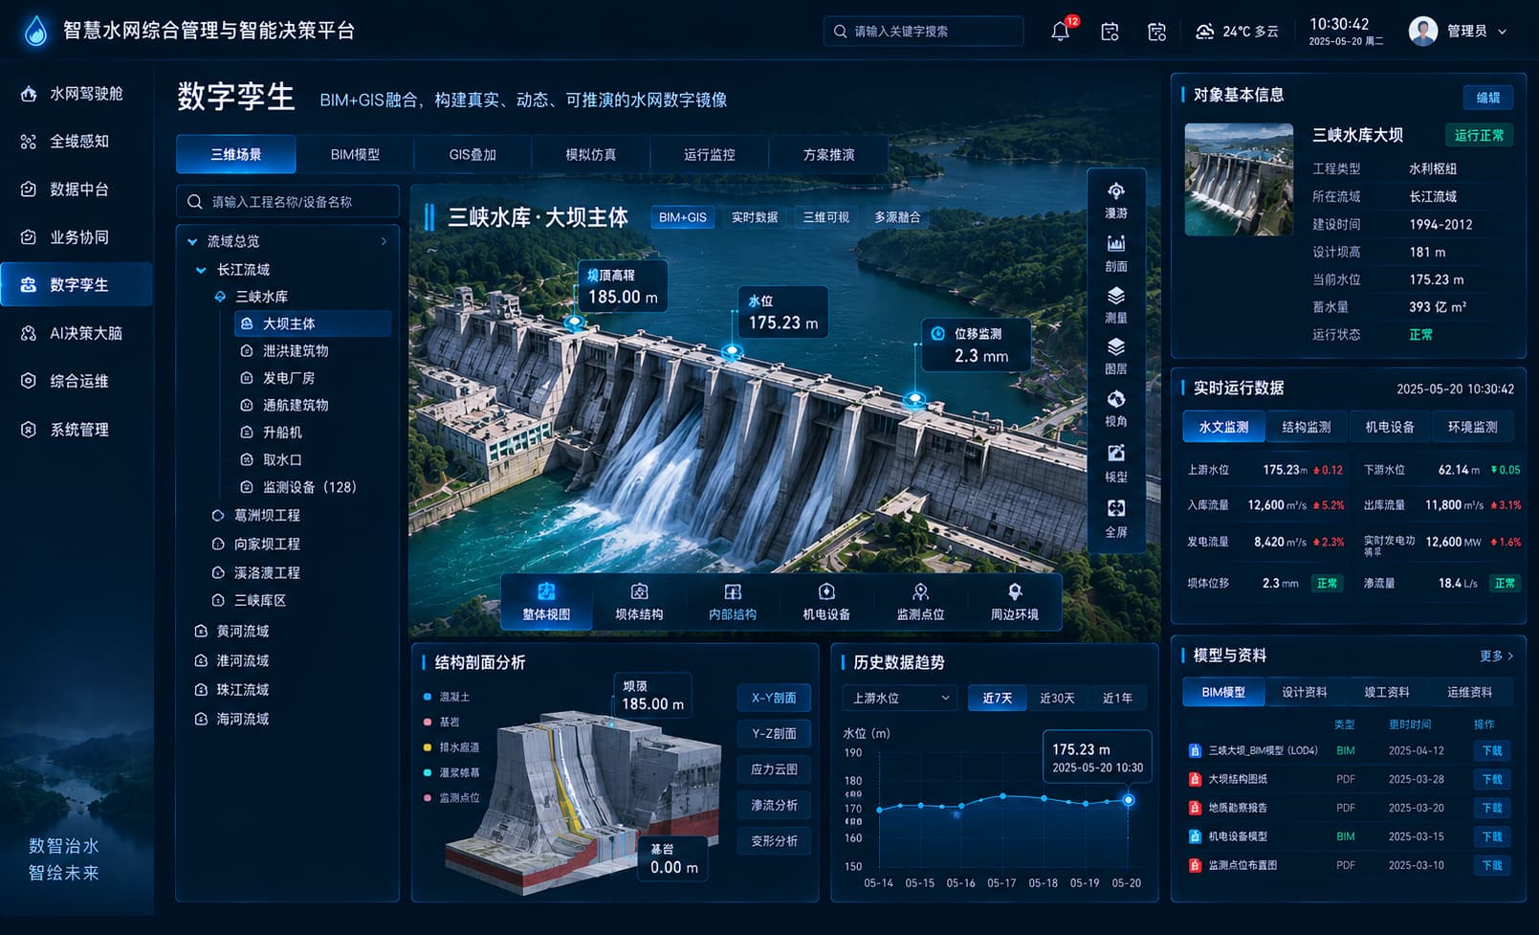The height and width of the screenshot is (935, 1539).
Task: Select the X-Y剖面 button
Action: point(774,698)
